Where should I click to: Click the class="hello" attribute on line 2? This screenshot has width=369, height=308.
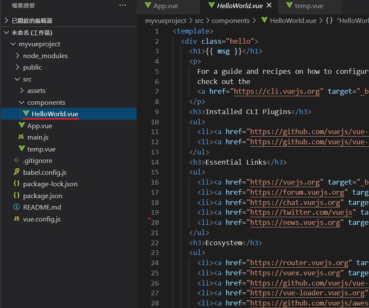click(228, 41)
